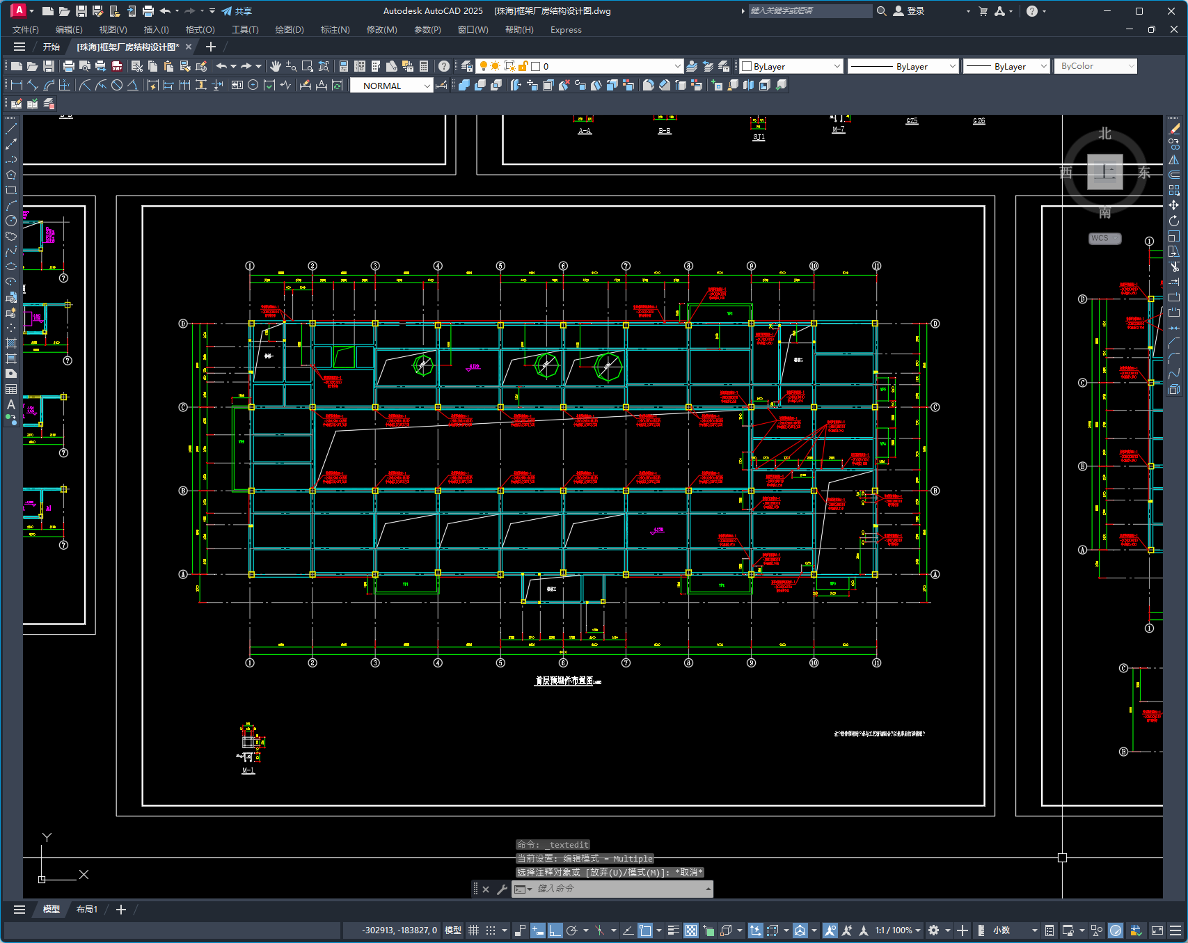This screenshot has height=943, width=1188.
Task: Open the 文件(F) menu
Action: (26, 30)
